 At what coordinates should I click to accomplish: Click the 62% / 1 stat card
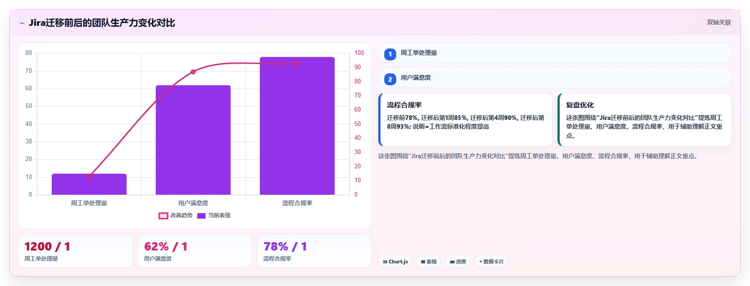tap(195, 251)
